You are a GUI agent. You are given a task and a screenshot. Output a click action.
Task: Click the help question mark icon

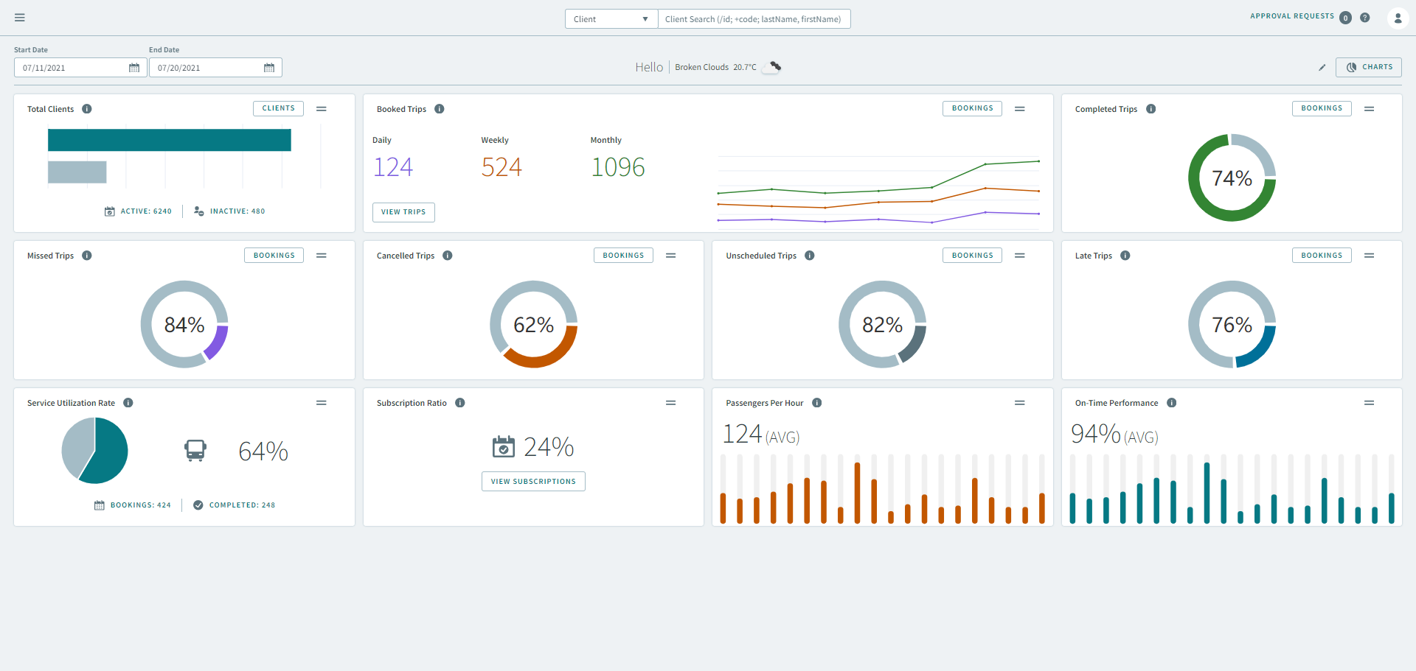pyautogui.click(x=1365, y=18)
